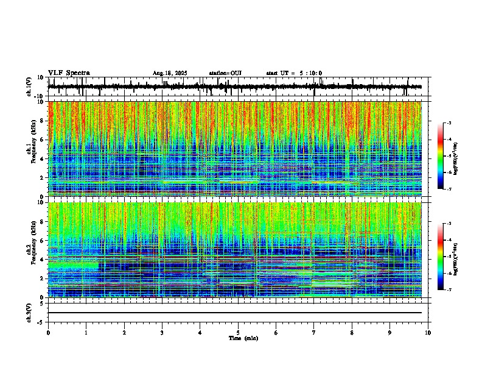Click time axis tick label '5'
The width and height of the screenshot is (482, 373).
tap(238, 333)
